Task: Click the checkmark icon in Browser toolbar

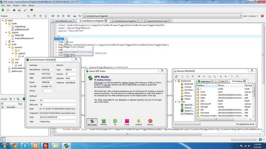Action: (x=204, y=76)
